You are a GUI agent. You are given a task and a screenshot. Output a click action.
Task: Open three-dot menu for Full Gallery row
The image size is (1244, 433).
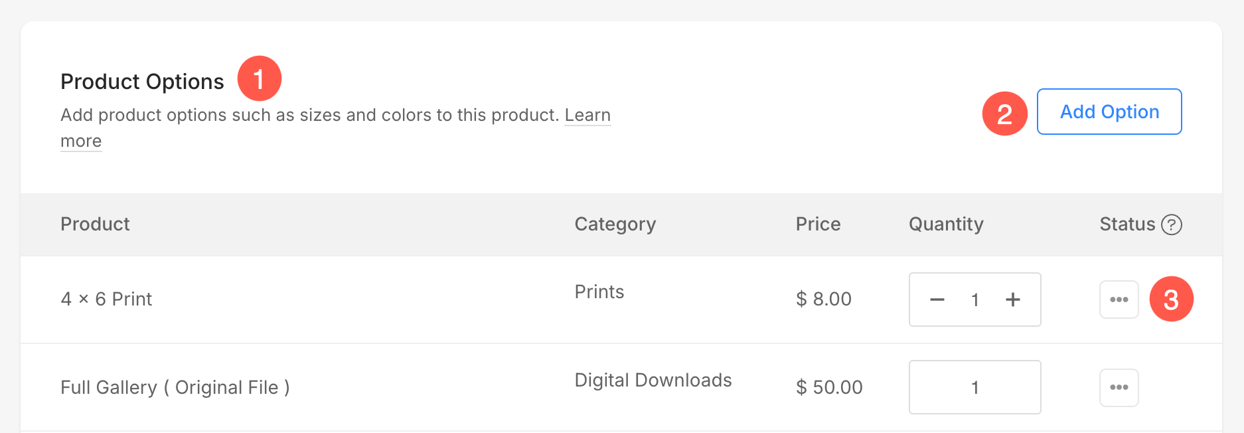[1119, 388]
